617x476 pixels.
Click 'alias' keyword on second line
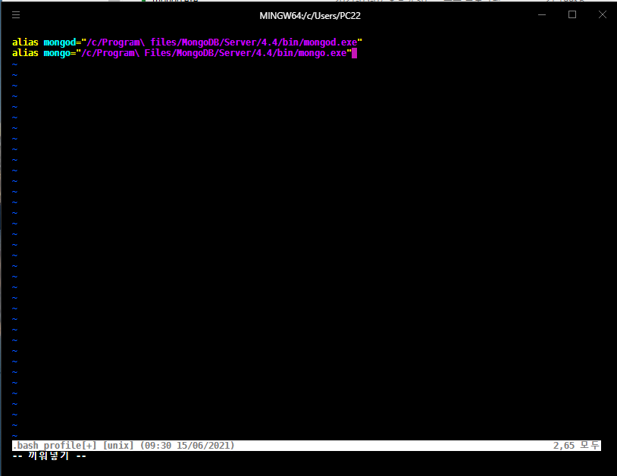tap(25, 53)
